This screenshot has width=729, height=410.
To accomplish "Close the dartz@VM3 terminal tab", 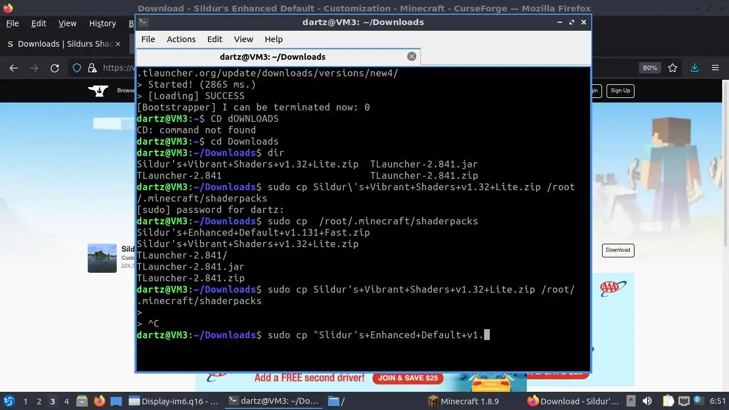I will point(412,56).
